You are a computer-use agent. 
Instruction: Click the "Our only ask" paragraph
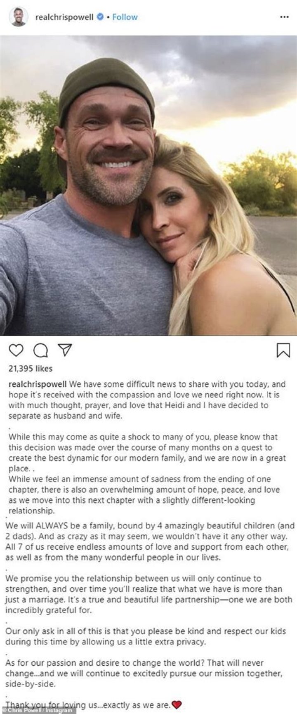[x=151, y=636]
